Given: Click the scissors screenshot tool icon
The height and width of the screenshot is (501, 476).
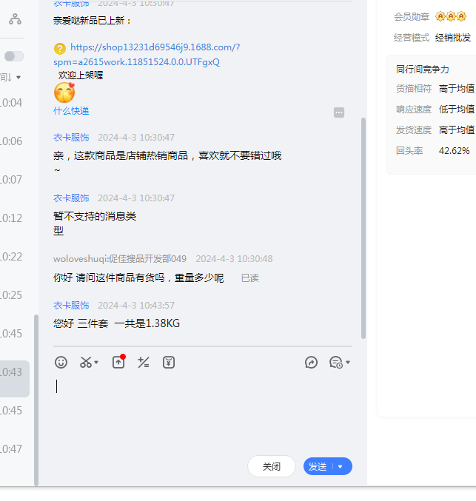Looking at the screenshot, I should 86,362.
